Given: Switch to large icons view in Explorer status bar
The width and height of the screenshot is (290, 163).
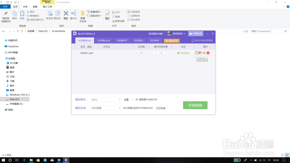Looking at the screenshot, I should [287, 155].
